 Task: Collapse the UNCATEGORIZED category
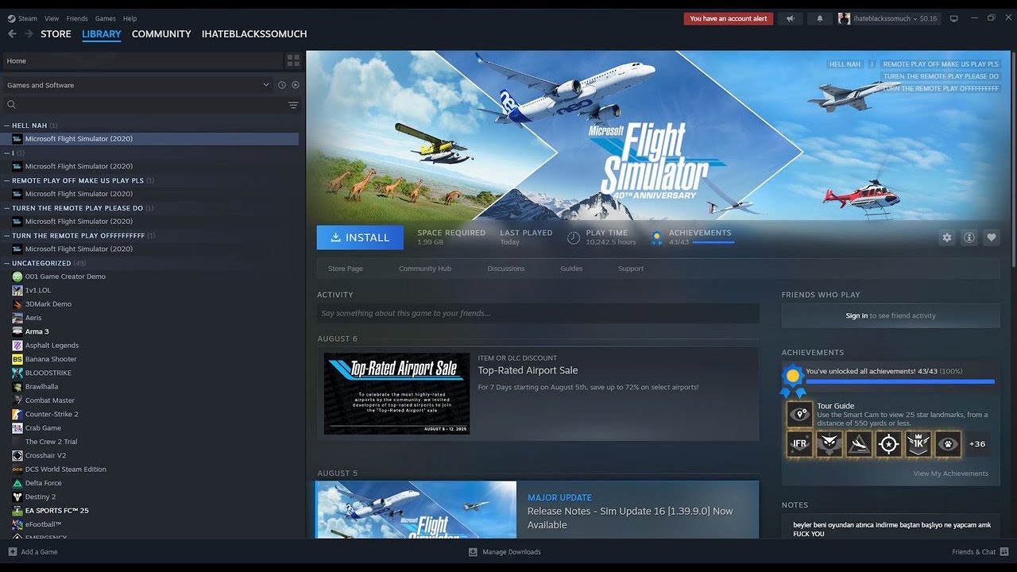point(7,263)
